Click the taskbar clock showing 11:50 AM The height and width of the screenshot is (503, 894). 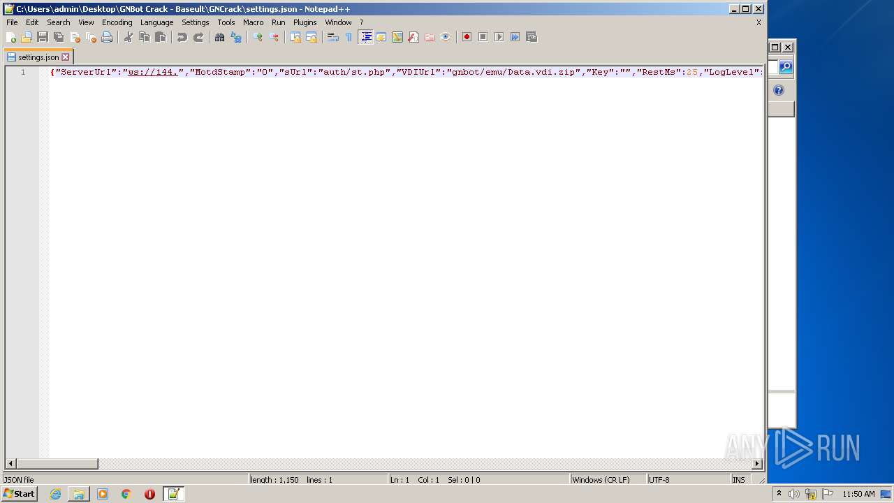(x=858, y=494)
